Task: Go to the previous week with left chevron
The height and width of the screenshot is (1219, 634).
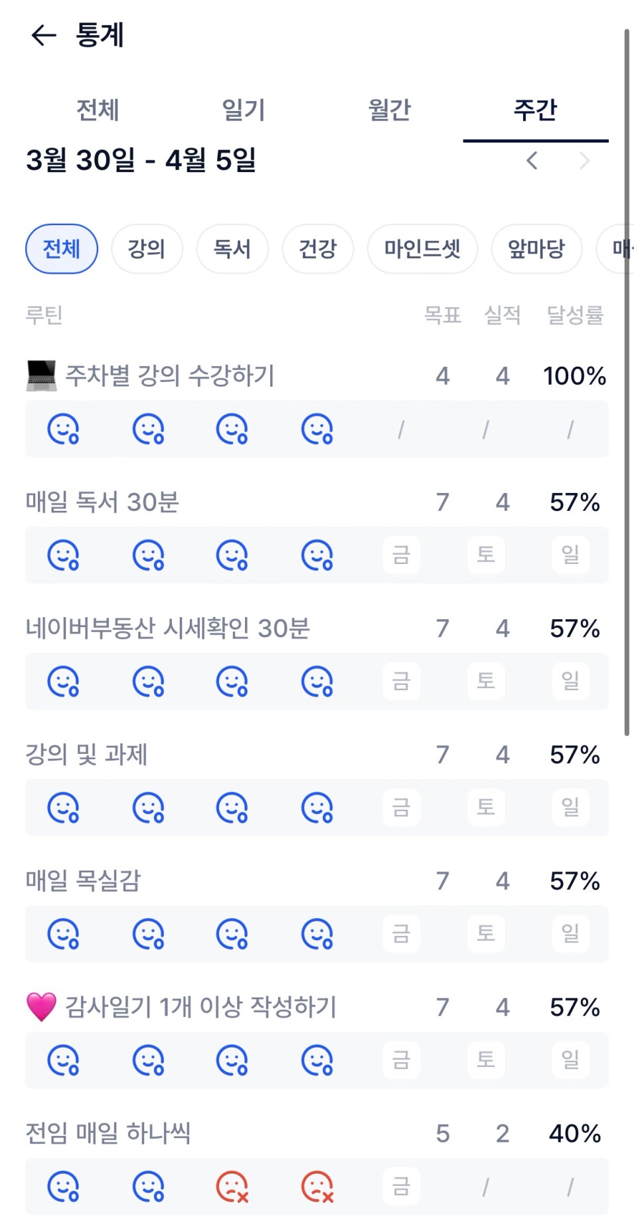Action: pyautogui.click(x=532, y=161)
